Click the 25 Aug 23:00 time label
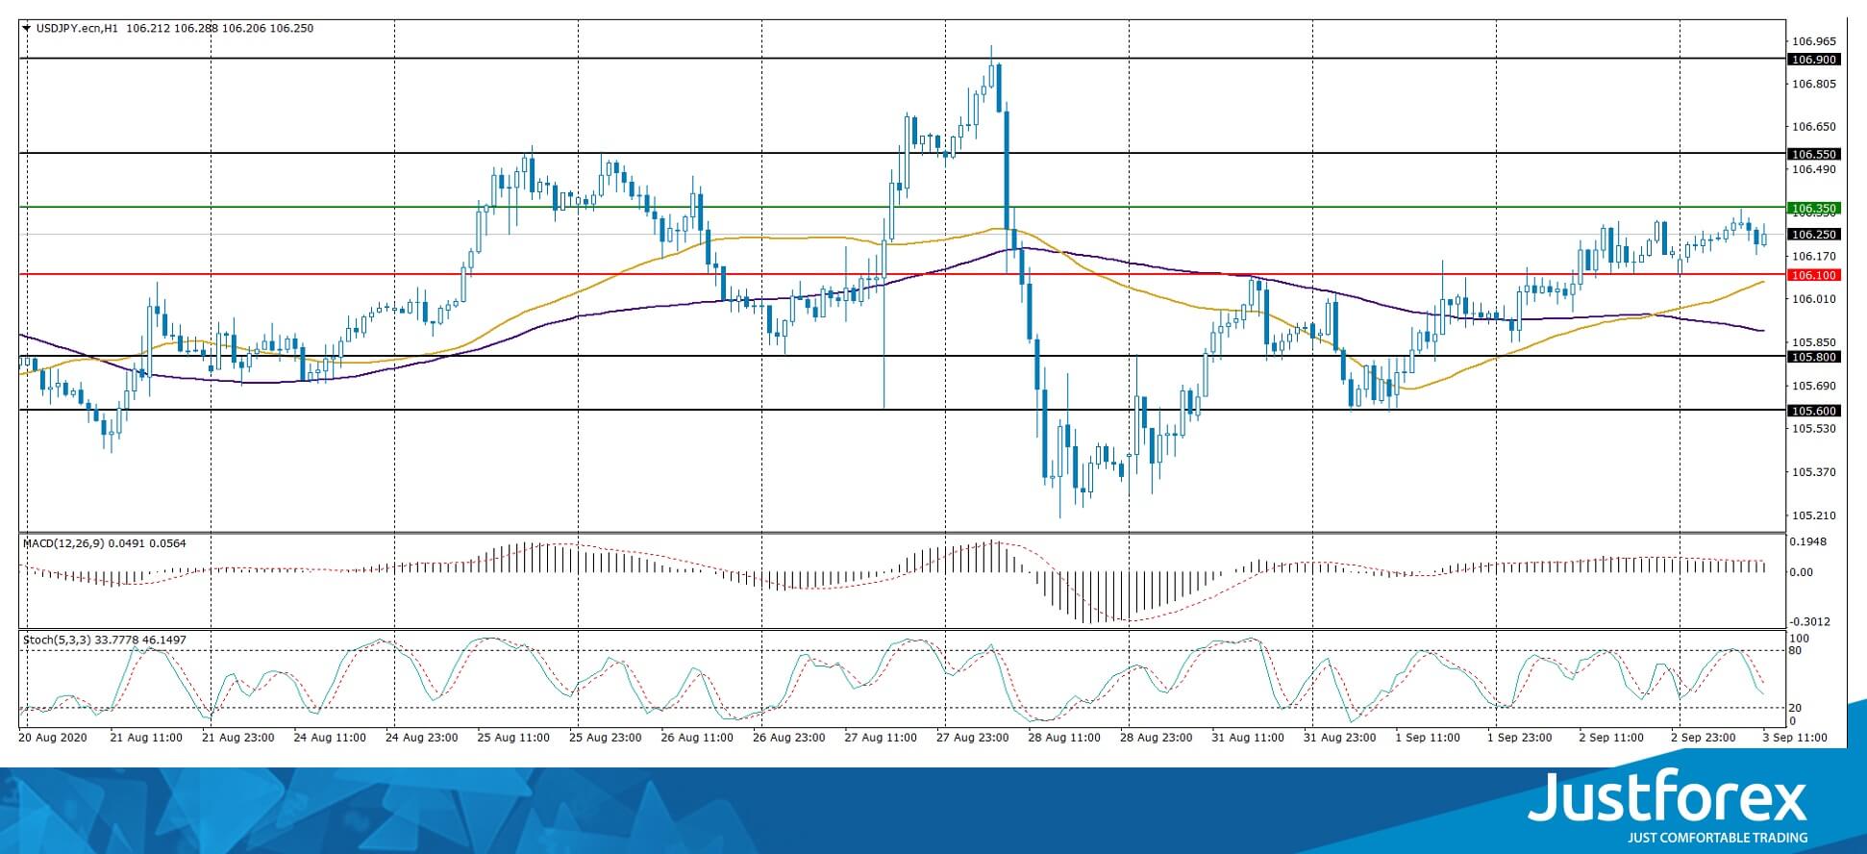Viewport: 1867px width, 854px height. point(605,738)
